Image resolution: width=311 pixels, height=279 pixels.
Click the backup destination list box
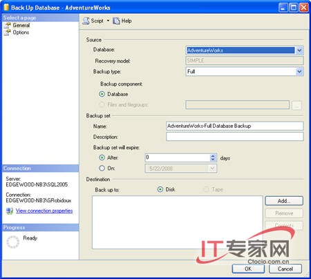(178, 222)
